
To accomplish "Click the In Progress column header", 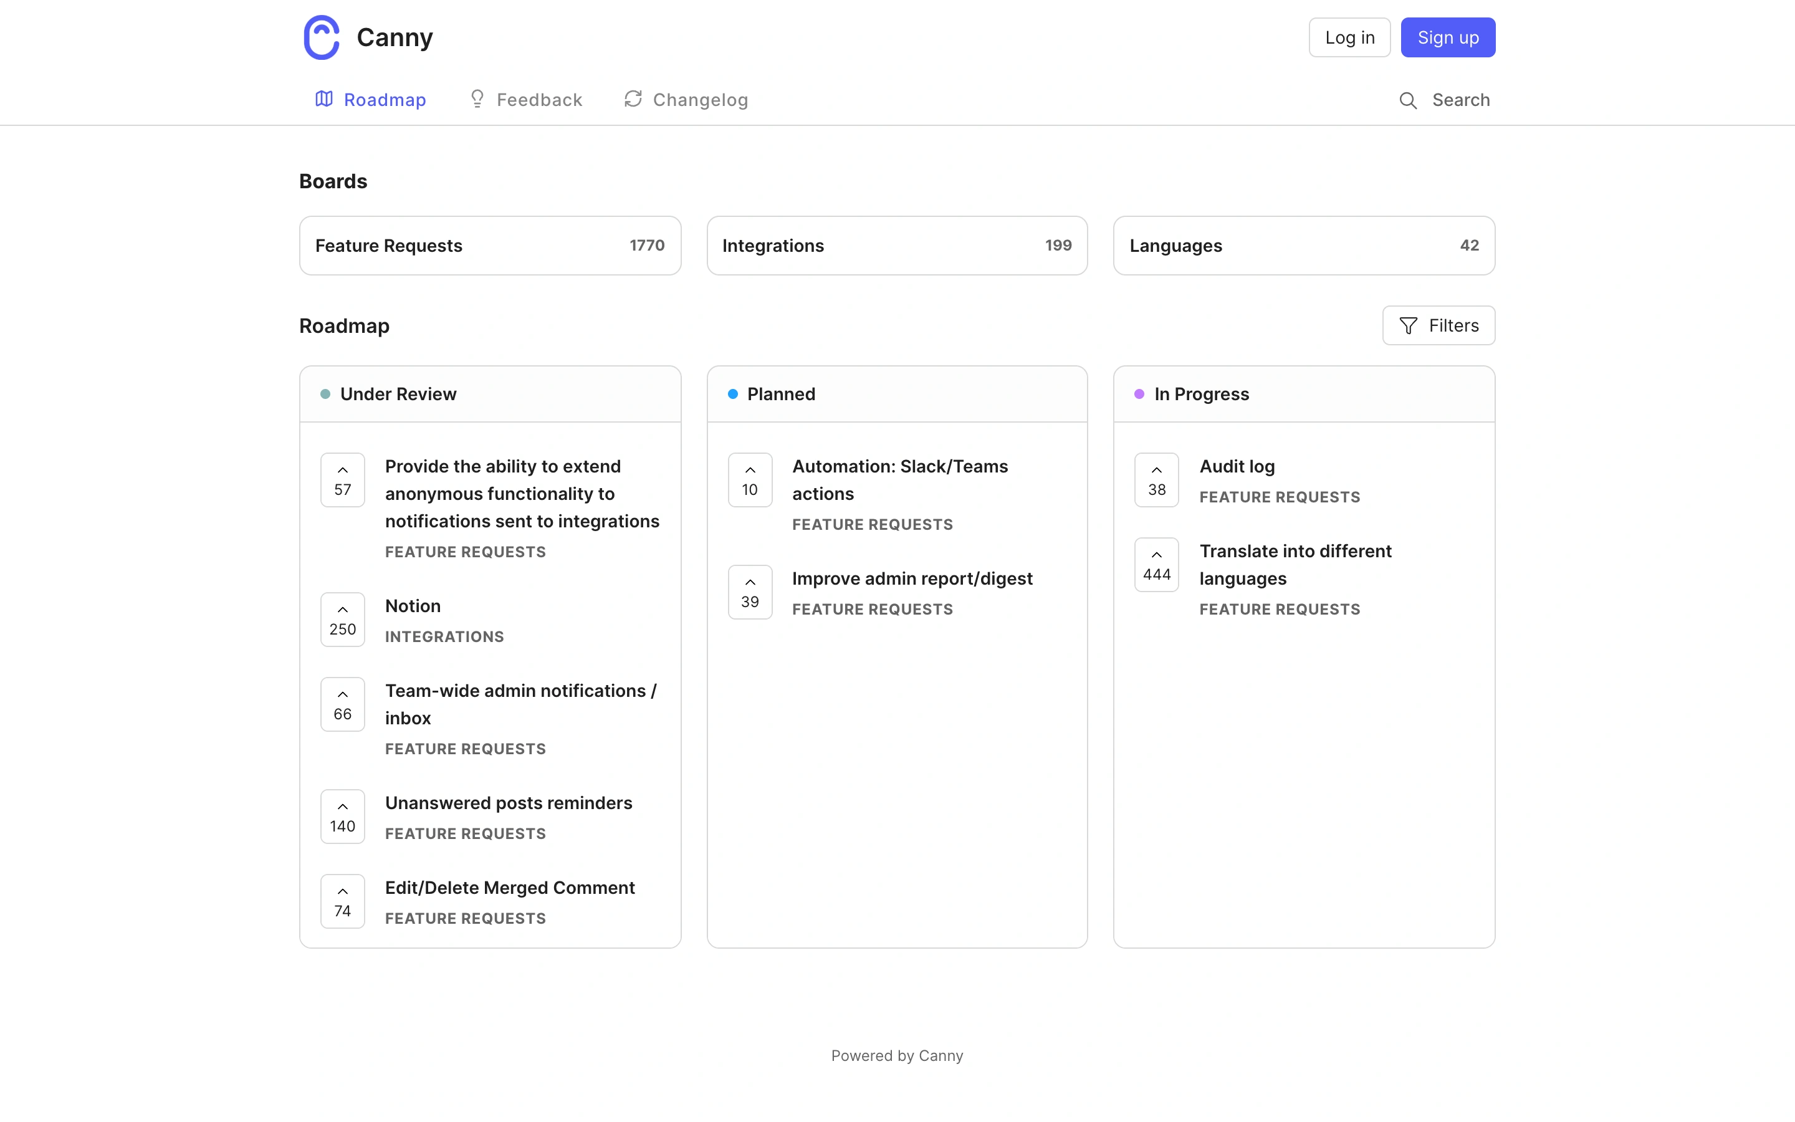I will coord(1304,394).
